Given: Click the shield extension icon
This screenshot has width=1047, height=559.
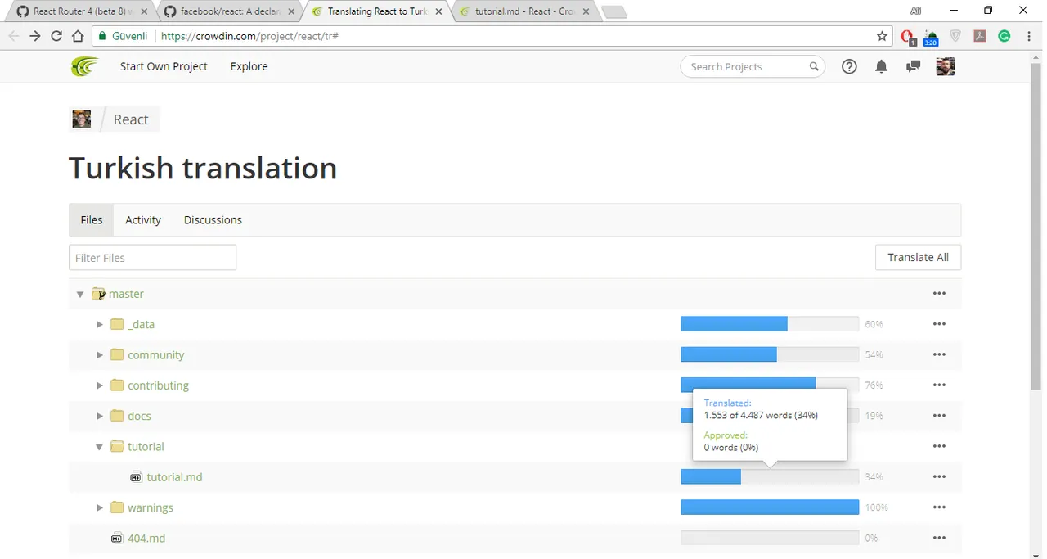Looking at the screenshot, I should (955, 36).
